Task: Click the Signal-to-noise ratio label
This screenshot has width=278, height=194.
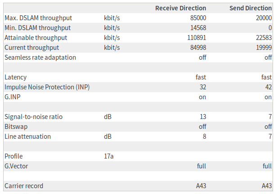Action: [x=33, y=117]
